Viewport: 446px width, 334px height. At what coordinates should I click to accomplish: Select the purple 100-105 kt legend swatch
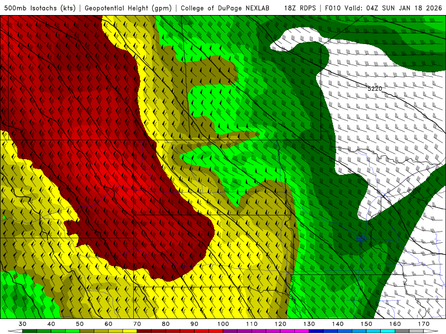point(230,331)
